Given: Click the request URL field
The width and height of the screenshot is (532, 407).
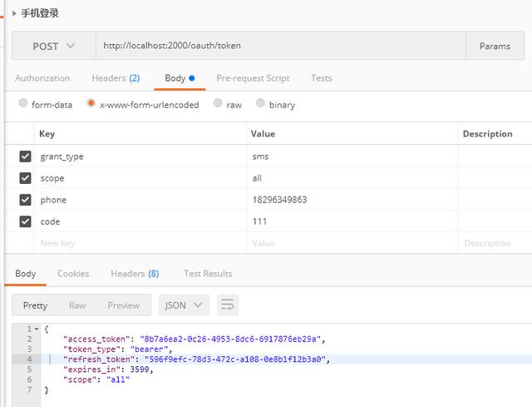Looking at the screenshot, I should tap(281, 46).
